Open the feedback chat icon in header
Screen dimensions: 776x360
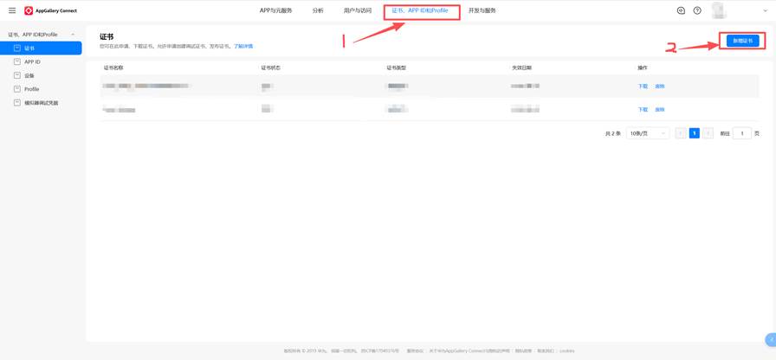pos(681,10)
